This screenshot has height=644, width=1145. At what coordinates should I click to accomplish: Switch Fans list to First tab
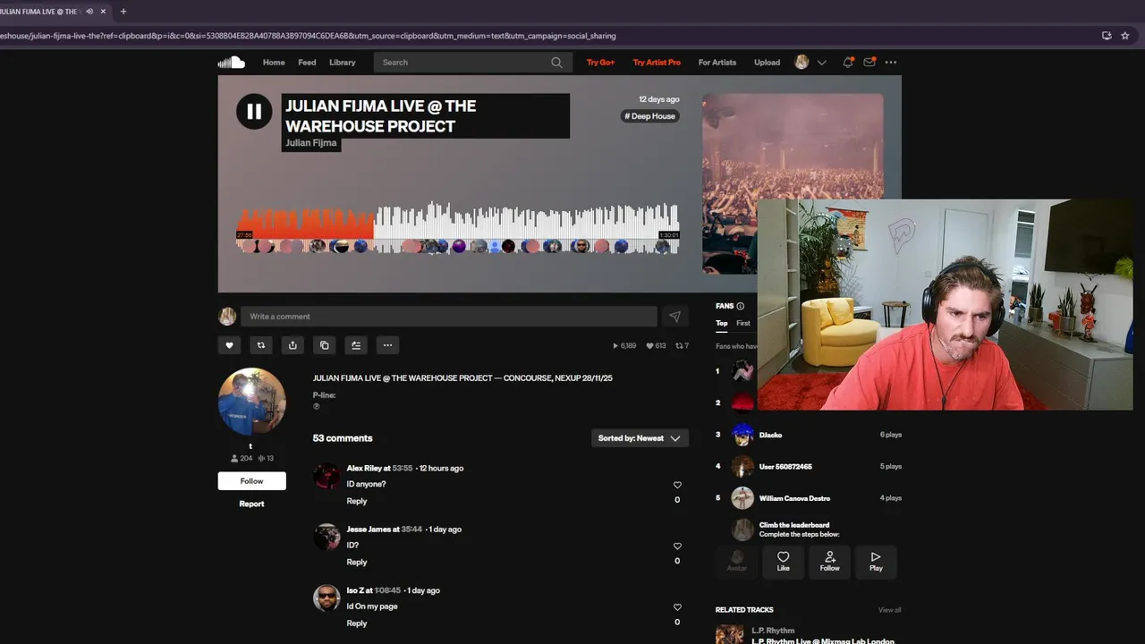[x=743, y=323]
